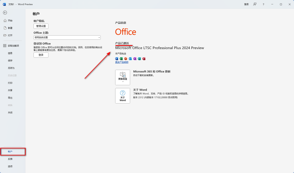Click the Excel icon in the product list

pos(121,59)
